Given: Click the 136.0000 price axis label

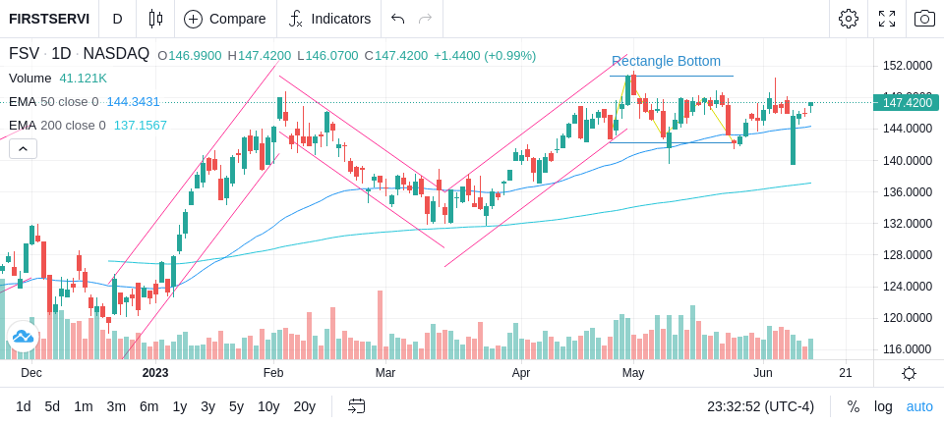Looking at the screenshot, I should point(907,191).
